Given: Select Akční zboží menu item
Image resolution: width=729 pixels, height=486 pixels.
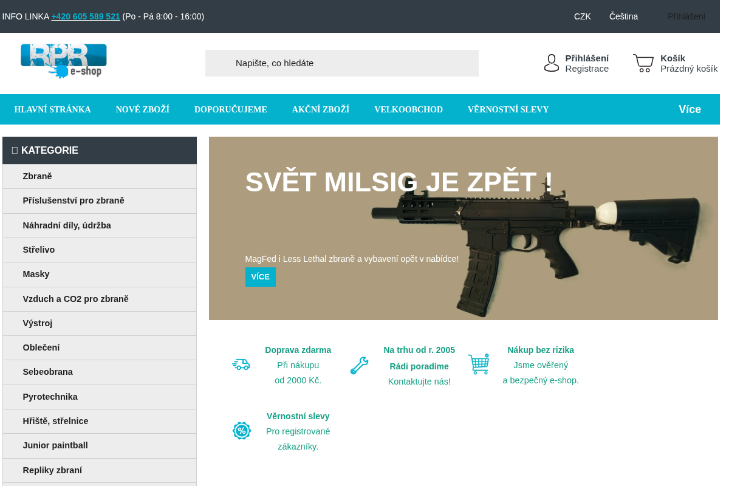Looking at the screenshot, I should [x=321, y=109].
